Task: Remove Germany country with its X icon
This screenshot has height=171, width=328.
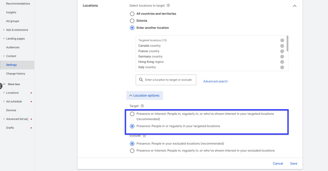Action: click(x=282, y=57)
